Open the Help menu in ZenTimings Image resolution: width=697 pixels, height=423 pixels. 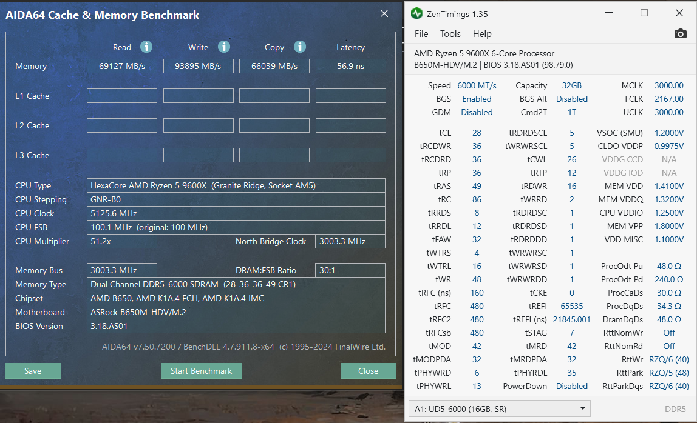tap(482, 34)
